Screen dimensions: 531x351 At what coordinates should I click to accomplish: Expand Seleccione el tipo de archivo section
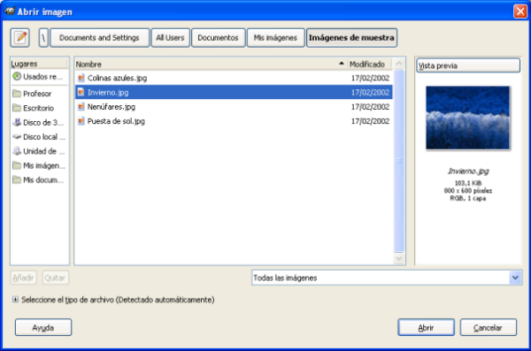coord(15,300)
